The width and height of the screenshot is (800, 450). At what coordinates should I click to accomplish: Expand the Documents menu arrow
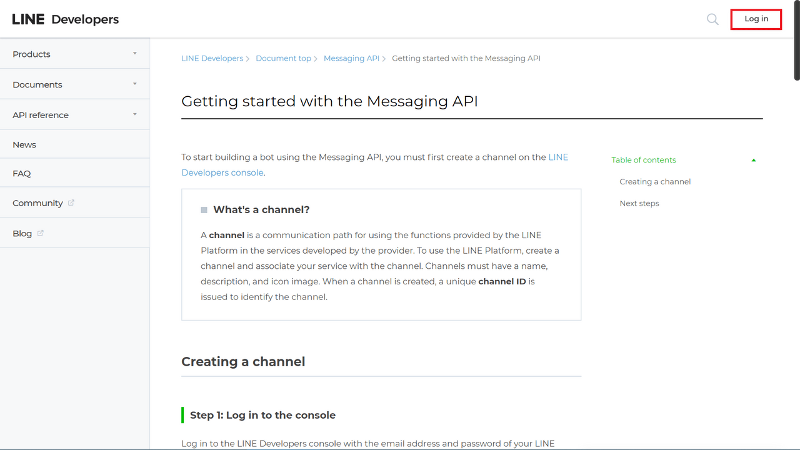tap(134, 84)
